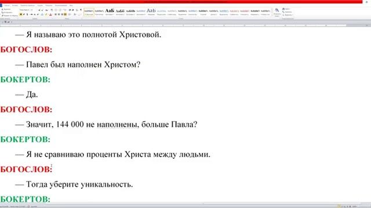Increase the paragraph indent
This screenshot has height=208, width=371.
pos(73,10)
